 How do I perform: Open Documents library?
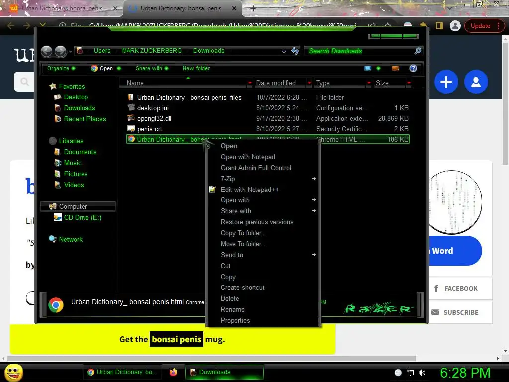click(80, 152)
